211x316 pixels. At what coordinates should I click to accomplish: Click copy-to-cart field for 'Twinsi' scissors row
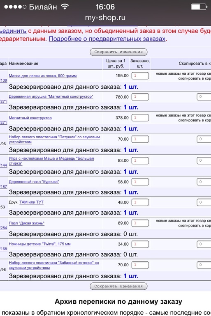pos(204,244)
